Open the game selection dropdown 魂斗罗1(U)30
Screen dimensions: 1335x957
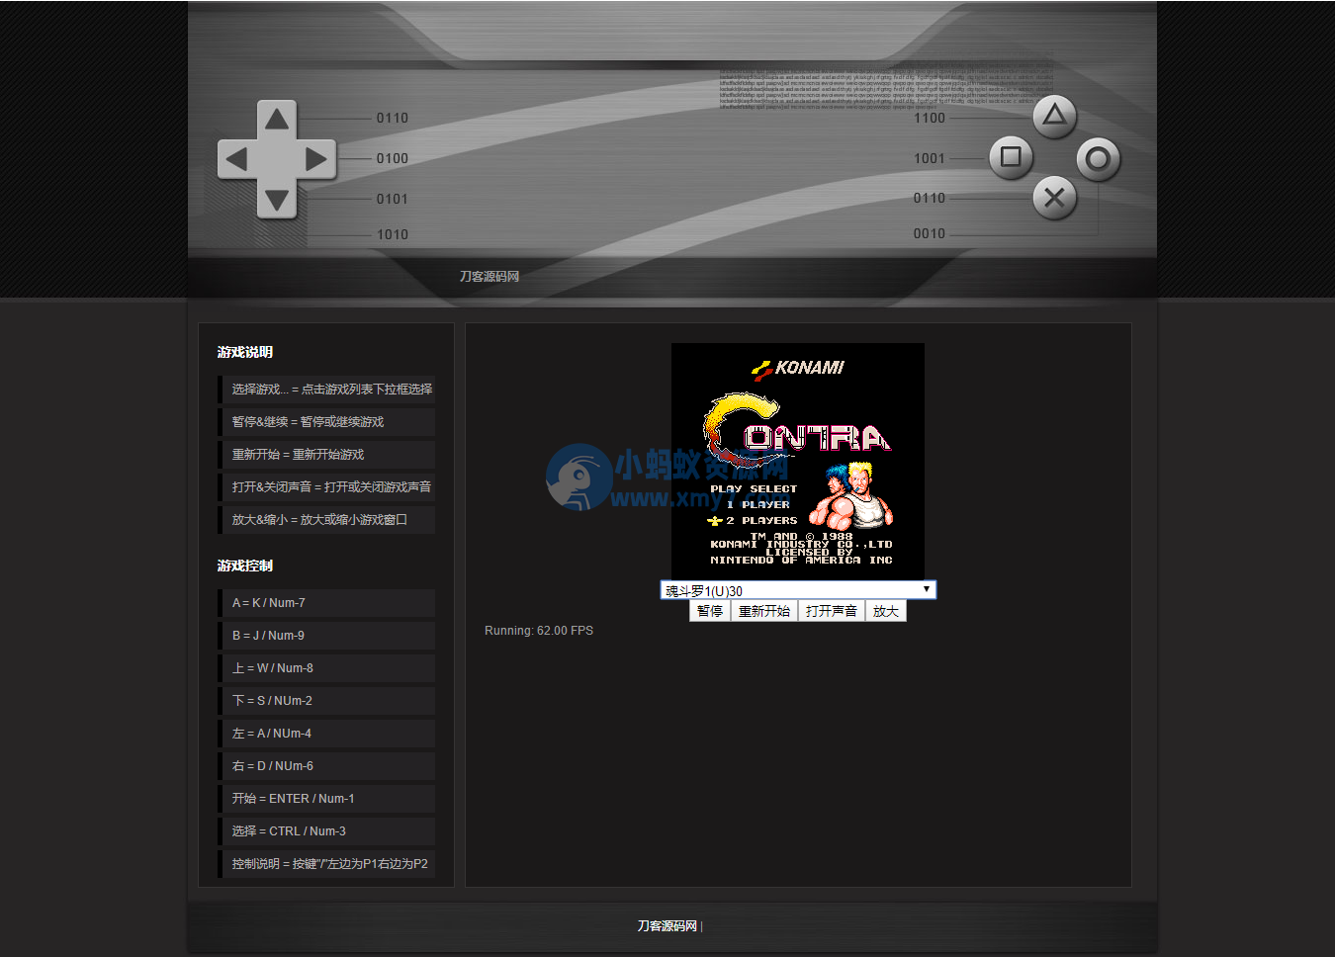(797, 590)
